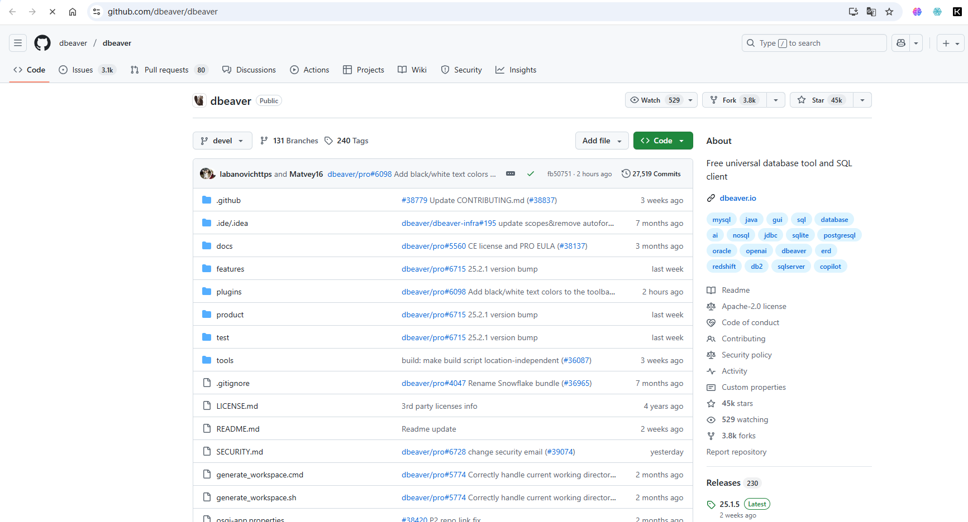Viewport: 968px width, 522px height.
Task: Click the postgresql topic tag
Action: point(840,235)
